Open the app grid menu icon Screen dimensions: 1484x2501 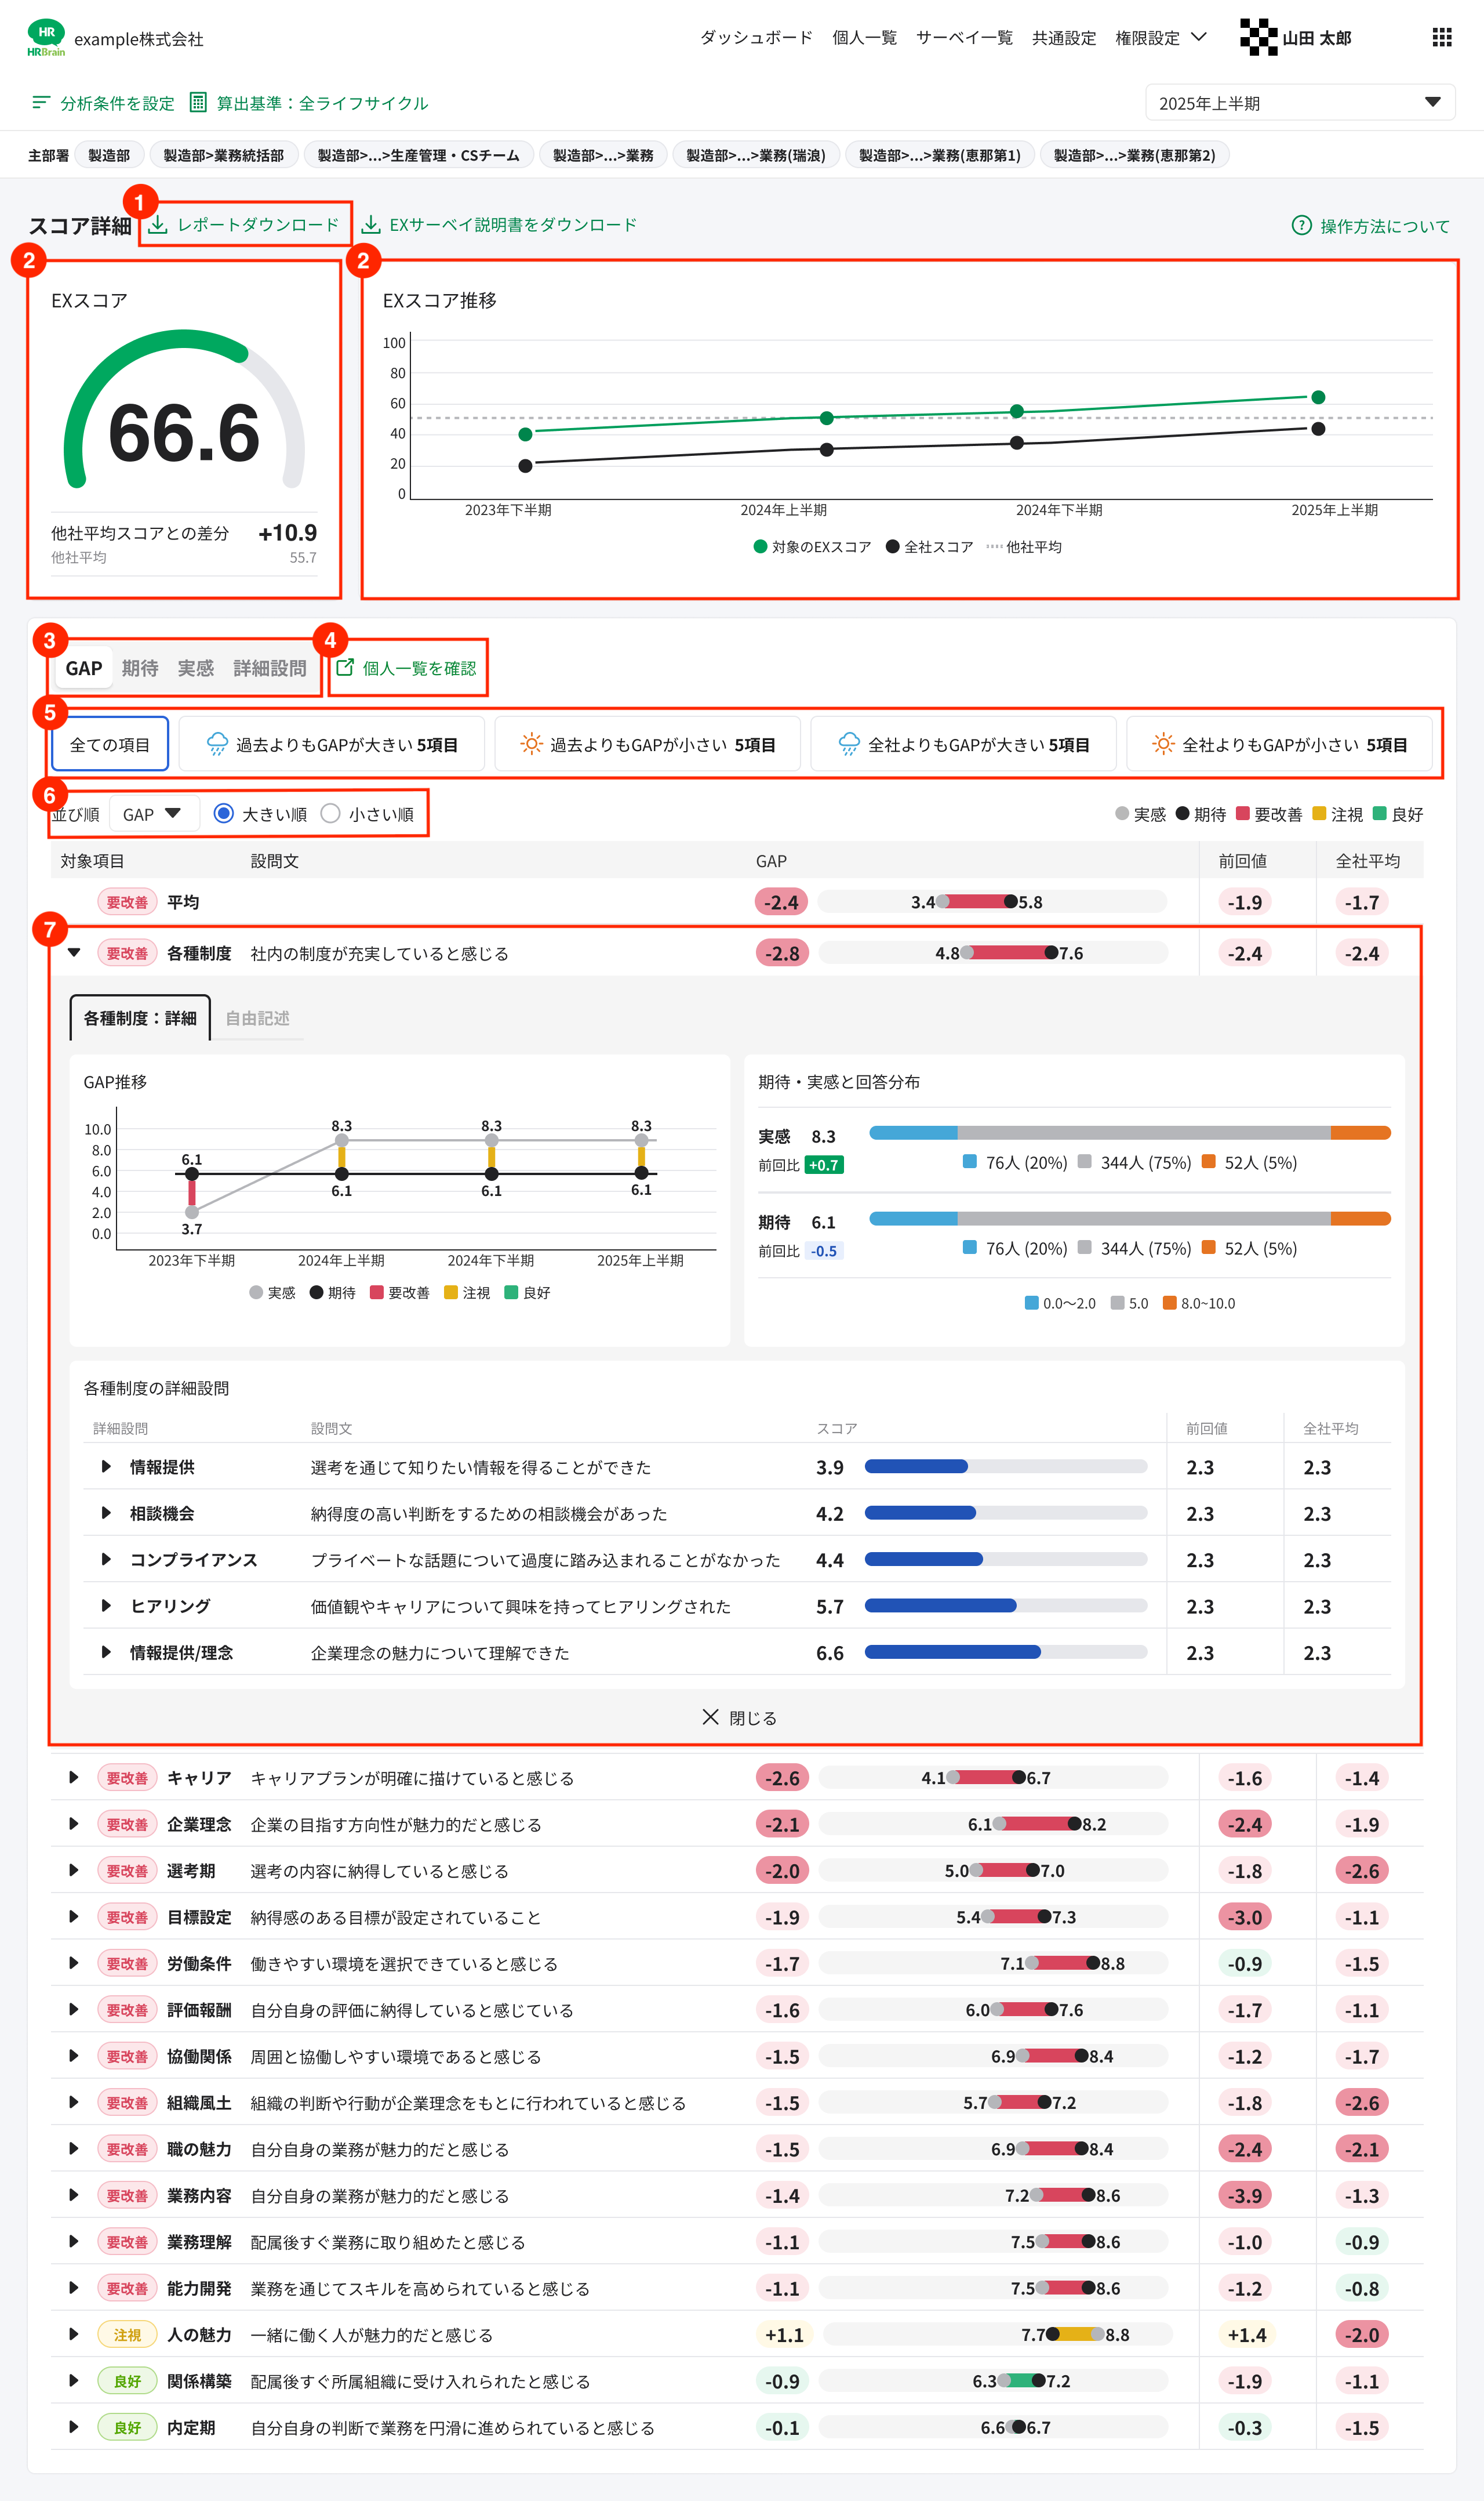1441,37
